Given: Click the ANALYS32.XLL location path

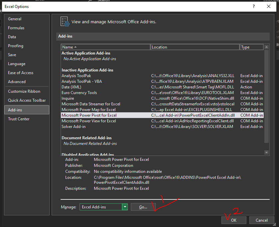Looking at the screenshot, I should pos(193,76).
